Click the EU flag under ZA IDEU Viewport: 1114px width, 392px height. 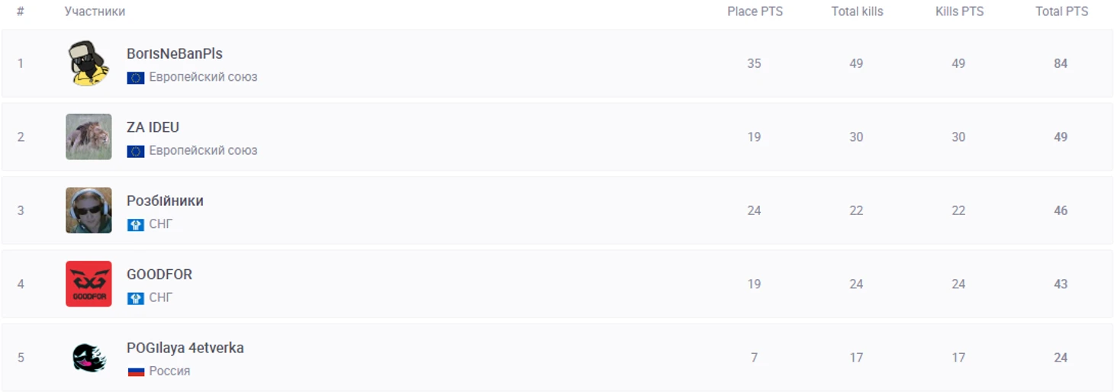click(136, 151)
